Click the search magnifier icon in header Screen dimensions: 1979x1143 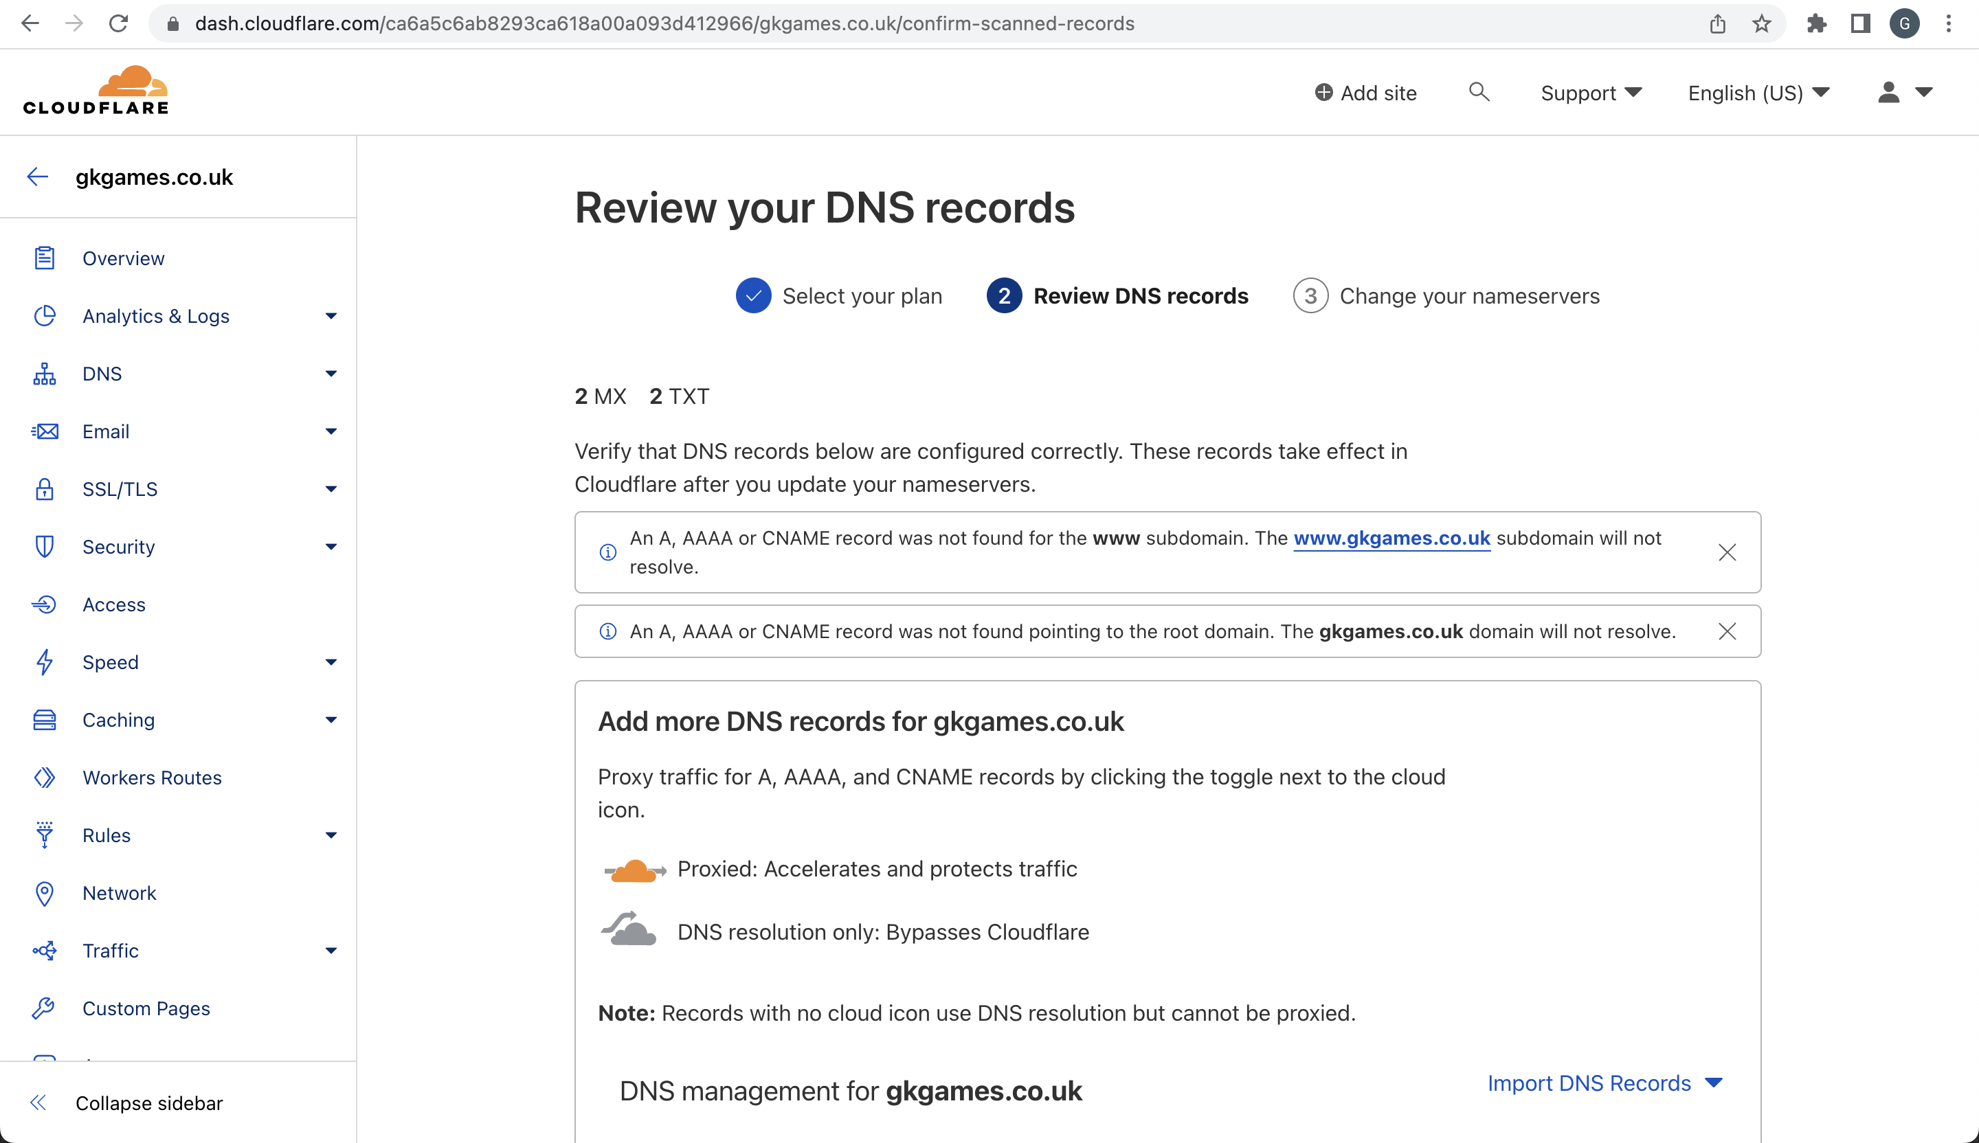click(x=1479, y=92)
